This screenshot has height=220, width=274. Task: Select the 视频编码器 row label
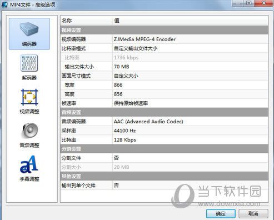pyautogui.click(x=73, y=39)
